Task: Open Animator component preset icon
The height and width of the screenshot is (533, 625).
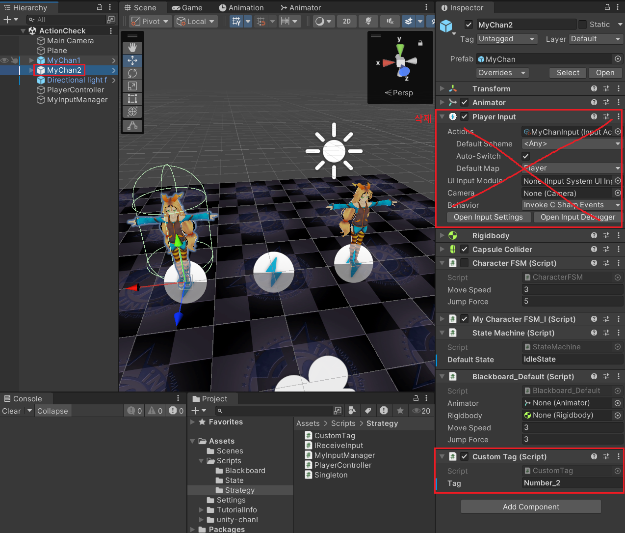Action: [x=606, y=102]
